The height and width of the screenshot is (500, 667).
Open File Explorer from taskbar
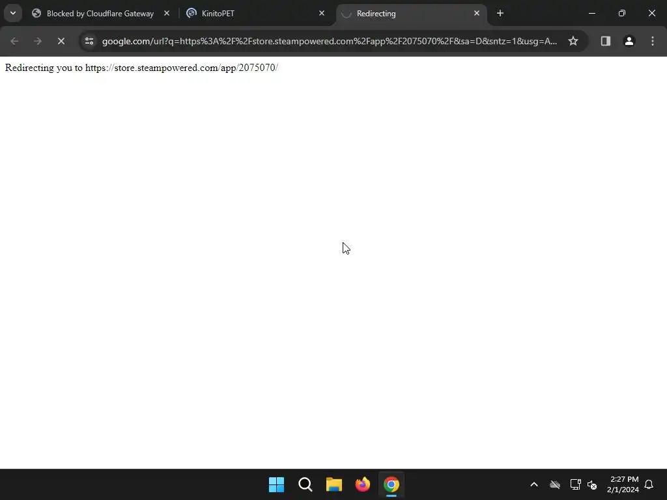coord(334,484)
